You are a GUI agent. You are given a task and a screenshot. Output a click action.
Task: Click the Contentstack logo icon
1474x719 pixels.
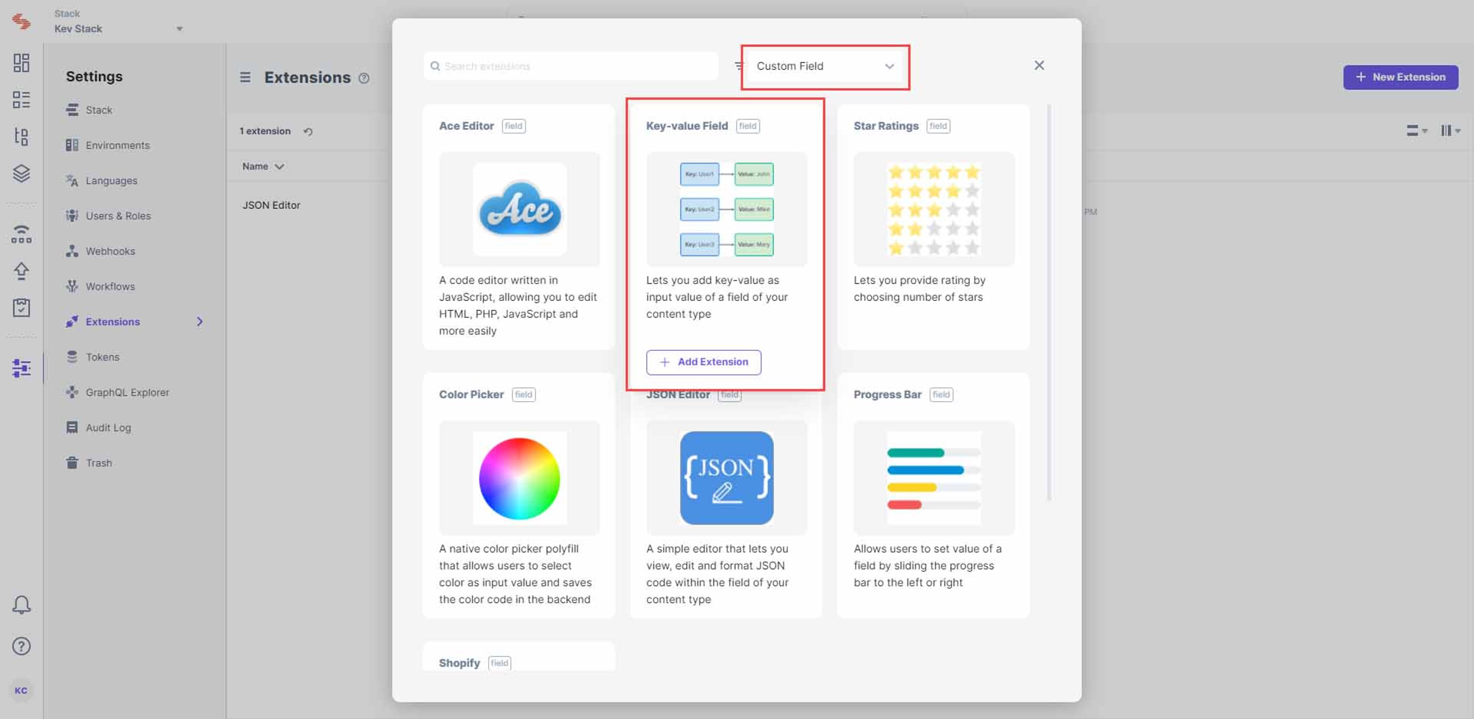tap(21, 22)
